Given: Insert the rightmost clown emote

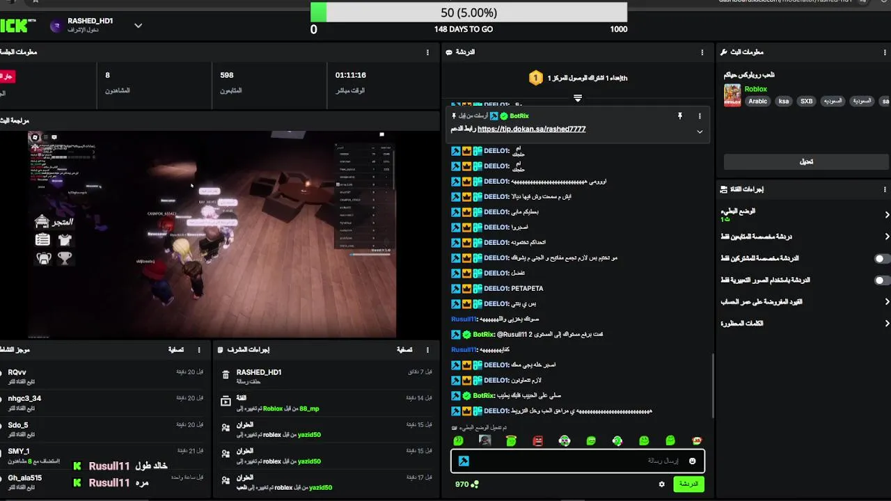Looking at the screenshot, I should 697,440.
